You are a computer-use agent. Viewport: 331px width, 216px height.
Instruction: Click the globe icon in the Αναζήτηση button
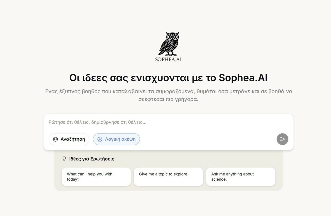coord(55,139)
